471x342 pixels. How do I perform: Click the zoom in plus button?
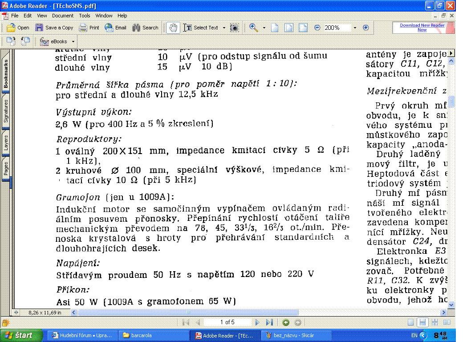pos(366,28)
